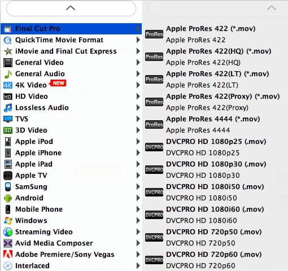The height and width of the screenshot is (271, 288).
Task: Click the General Audio music note icon
Action: (x=8, y=74)
